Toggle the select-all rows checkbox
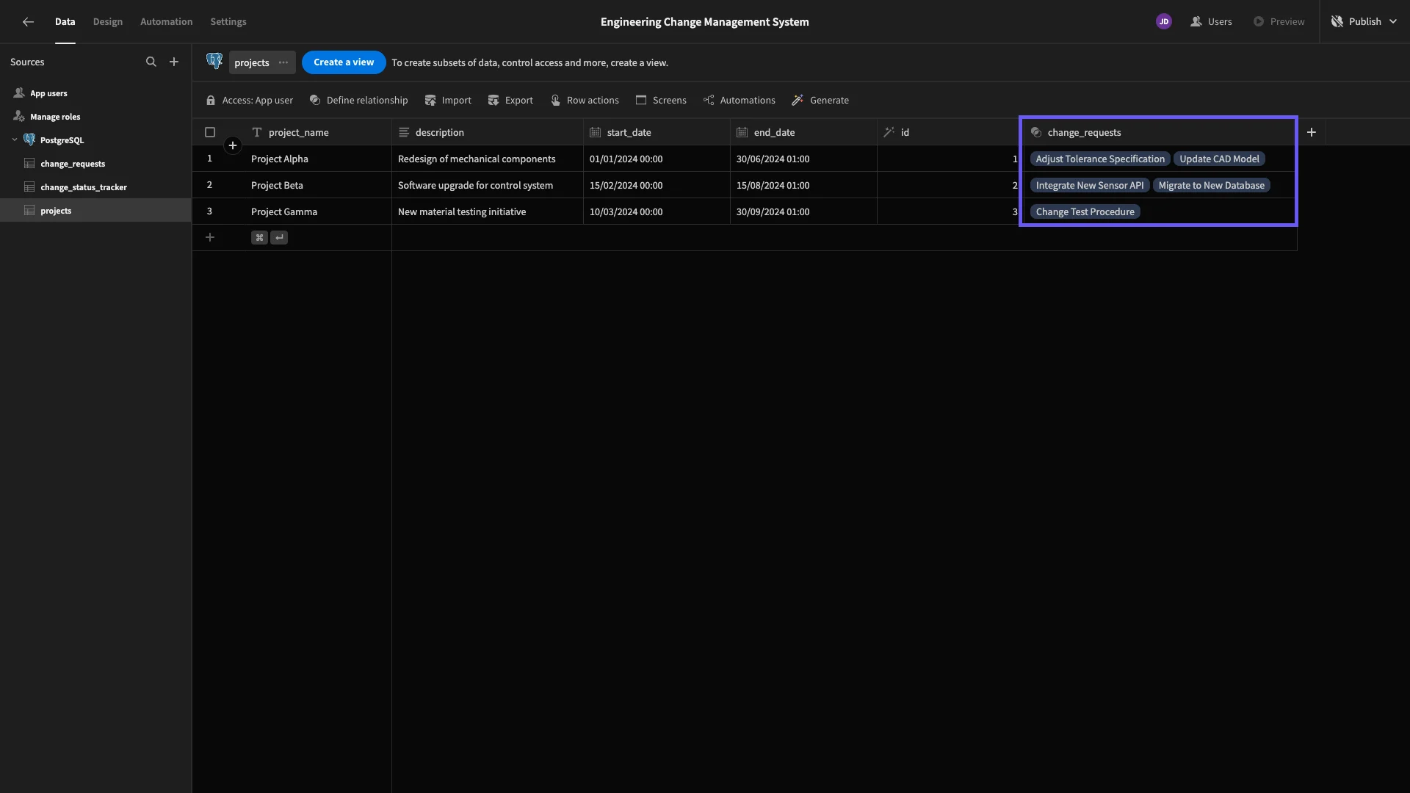The width and height of the screenshot is (1410, 793). click(x=210, y=132)
